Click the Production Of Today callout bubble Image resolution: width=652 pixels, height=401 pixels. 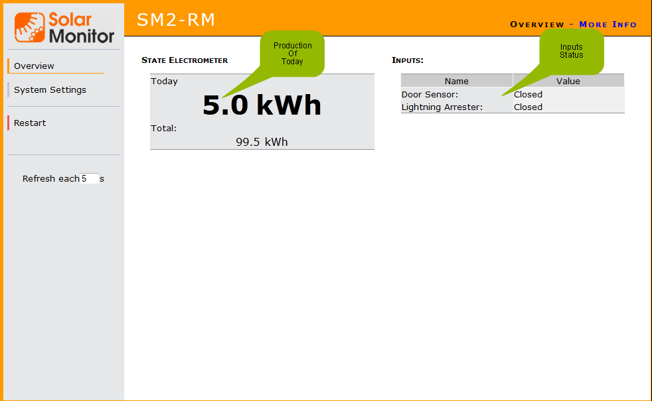[x=292, y=53]
